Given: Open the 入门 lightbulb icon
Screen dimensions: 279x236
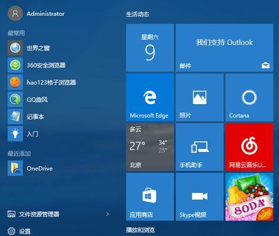Looking at the screenshot, I should [15, 134].
